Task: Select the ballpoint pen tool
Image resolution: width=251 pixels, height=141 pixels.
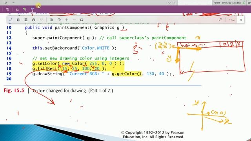Action: point(32,9)
